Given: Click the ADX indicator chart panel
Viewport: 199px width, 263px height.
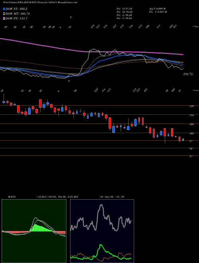Looking at the screenshot, I should pyautogui.click(x=102, y=231).
